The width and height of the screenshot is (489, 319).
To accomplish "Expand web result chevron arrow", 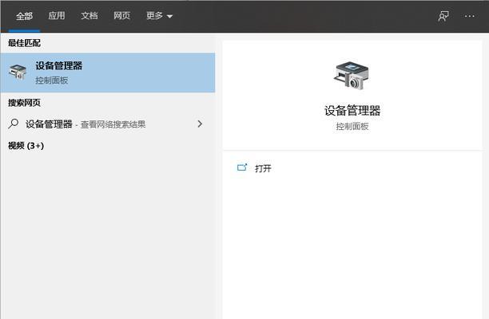I will point(200,124).
